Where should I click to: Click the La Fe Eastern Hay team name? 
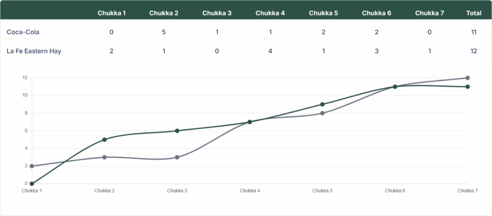coord(34,51)
